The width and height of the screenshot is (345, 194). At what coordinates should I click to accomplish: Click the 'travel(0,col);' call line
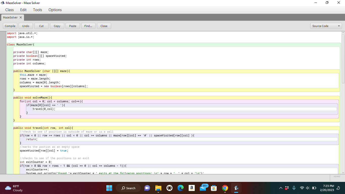[44, 109]
